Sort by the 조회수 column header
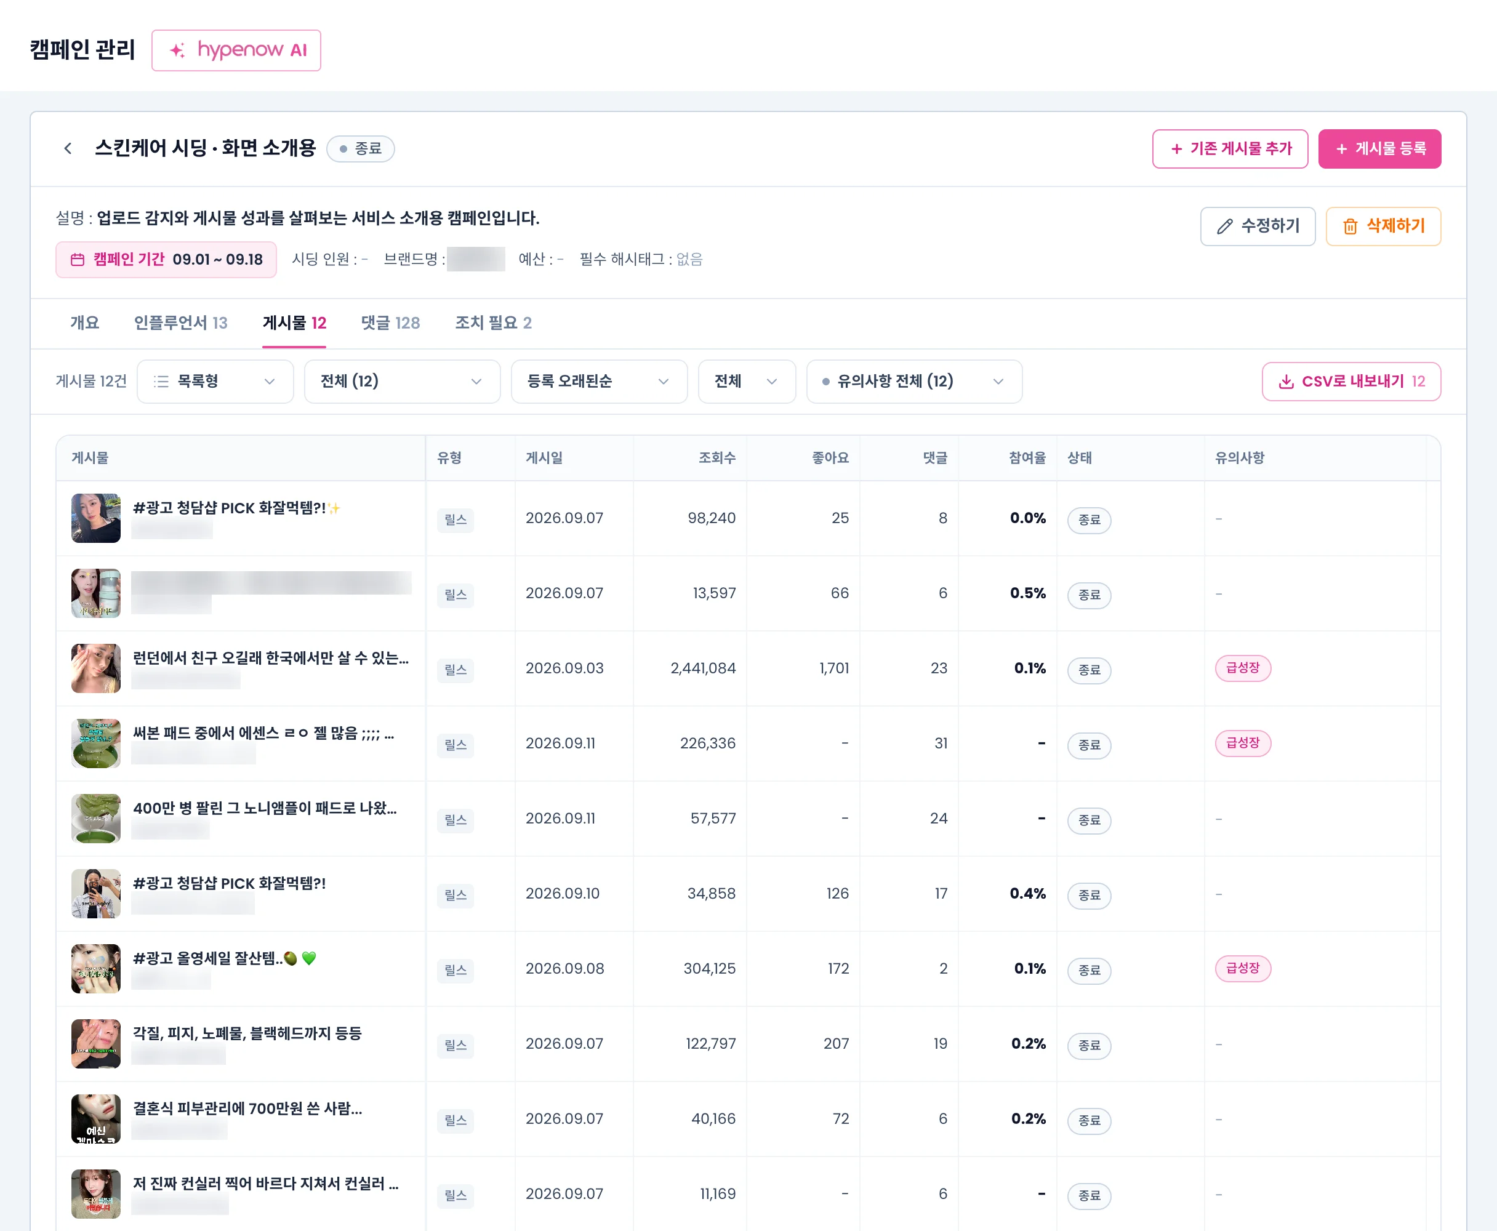The width and height of the screenshot is (1497, 1231). pyautogui.click(x=717, y=458)
